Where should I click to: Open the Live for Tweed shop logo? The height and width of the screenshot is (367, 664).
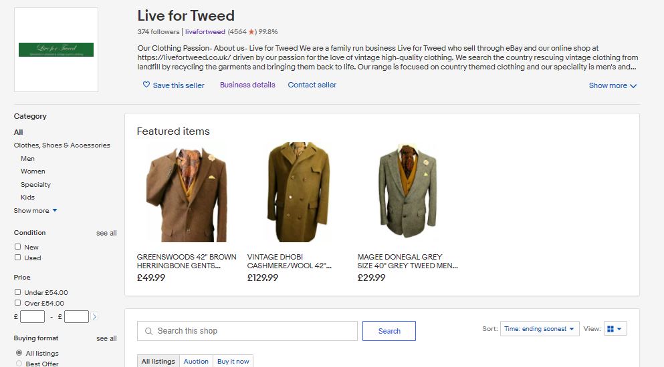coord(56,49)
